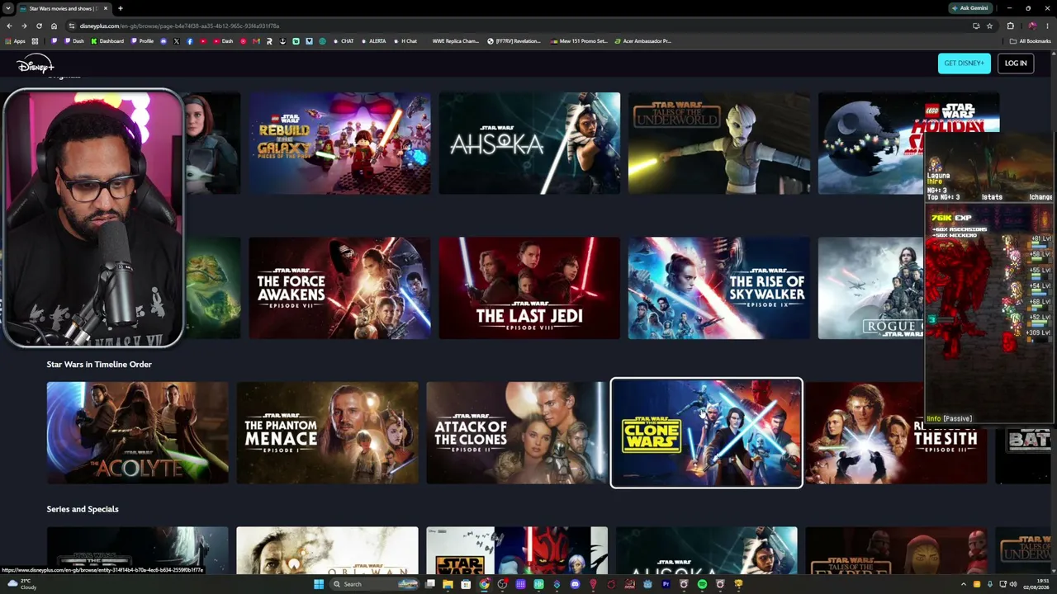The width and height of the screenshot is (1057, 594).
Task: Expand the tab search dropdown
Action: coord(9,8)
